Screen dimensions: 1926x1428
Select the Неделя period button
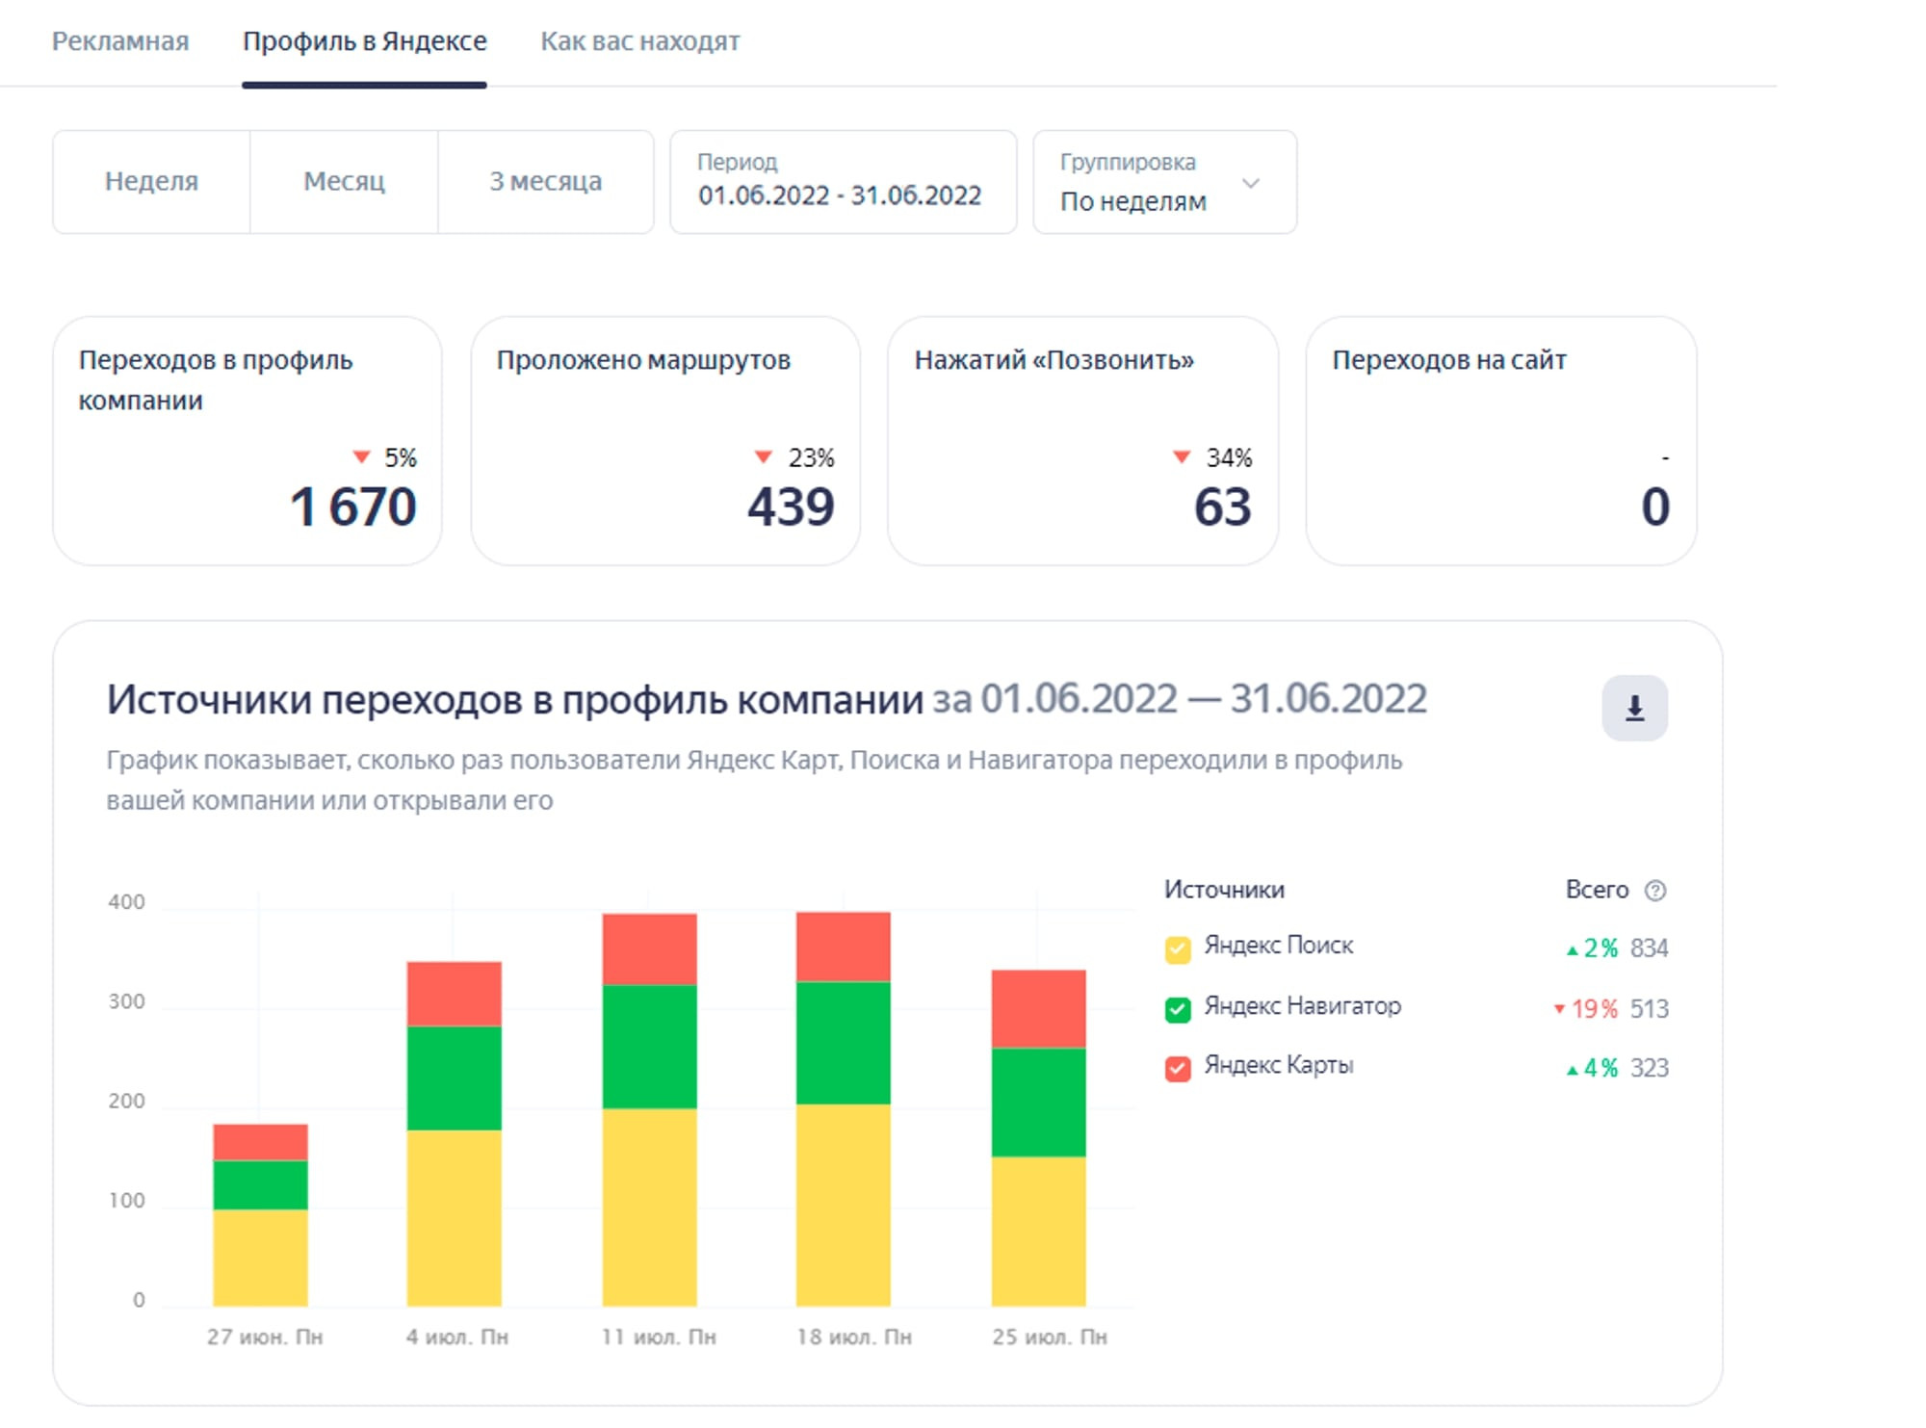[x=151, y=181]
